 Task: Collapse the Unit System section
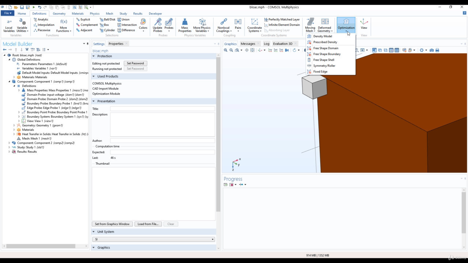pyautogui.click(x=94, y=232)
